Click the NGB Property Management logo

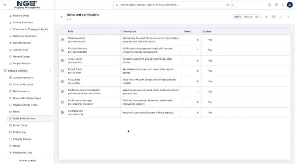coord(27,5)
